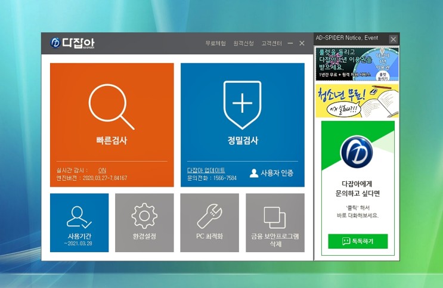Open 환경설정 gear settings tile

(144, 223)
